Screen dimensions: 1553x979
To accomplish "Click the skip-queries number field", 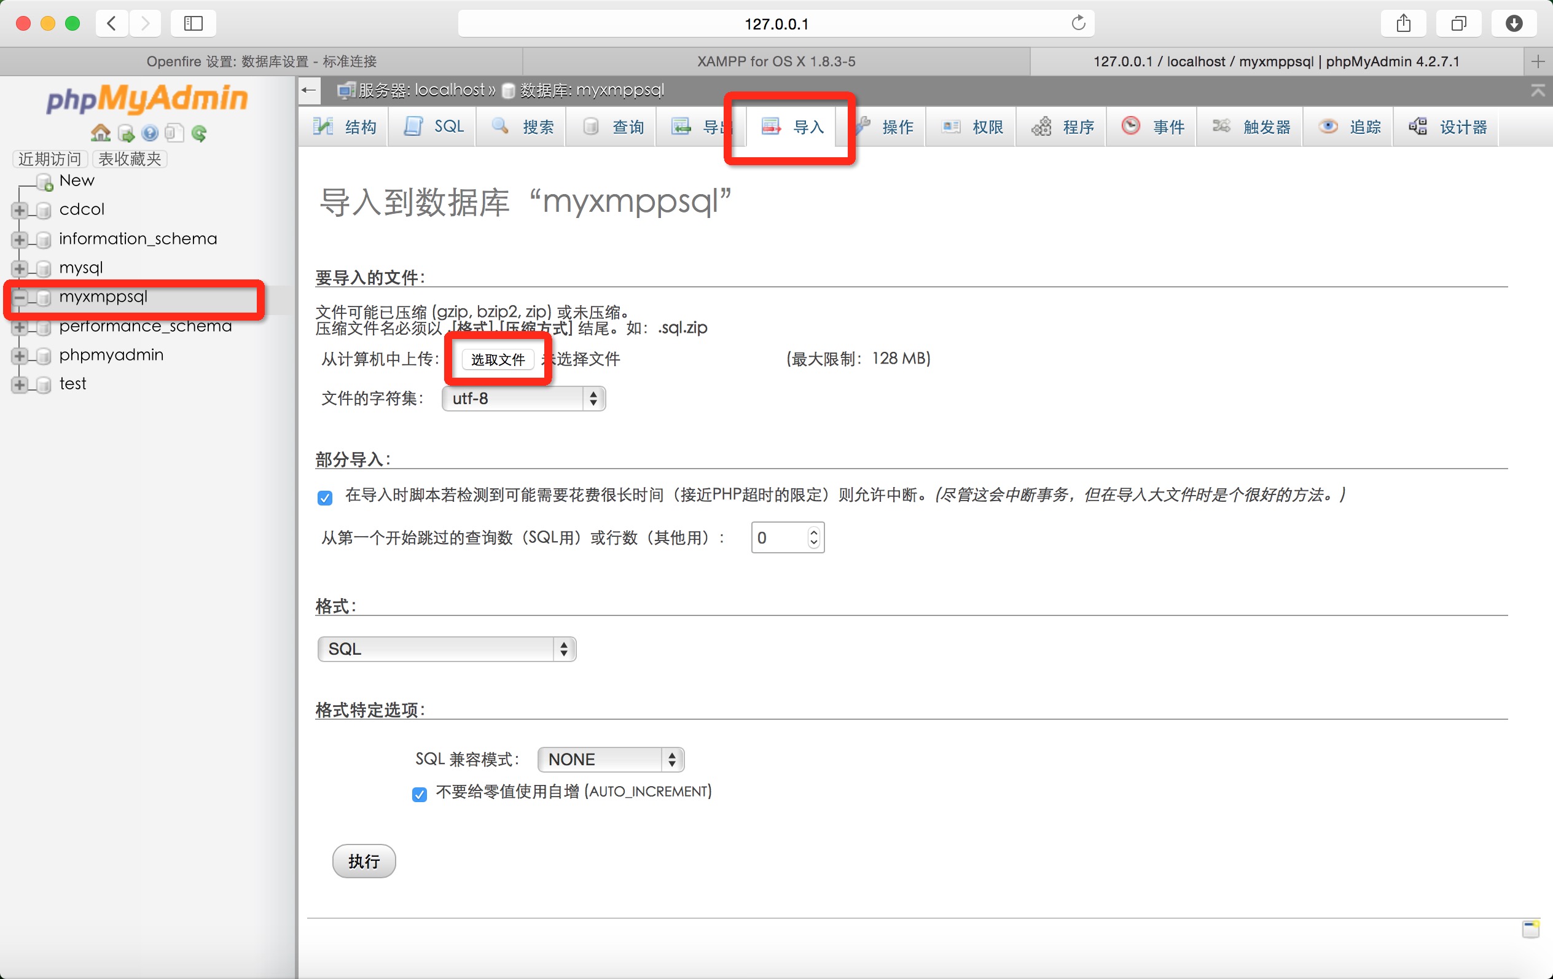I will click(788, 537).
